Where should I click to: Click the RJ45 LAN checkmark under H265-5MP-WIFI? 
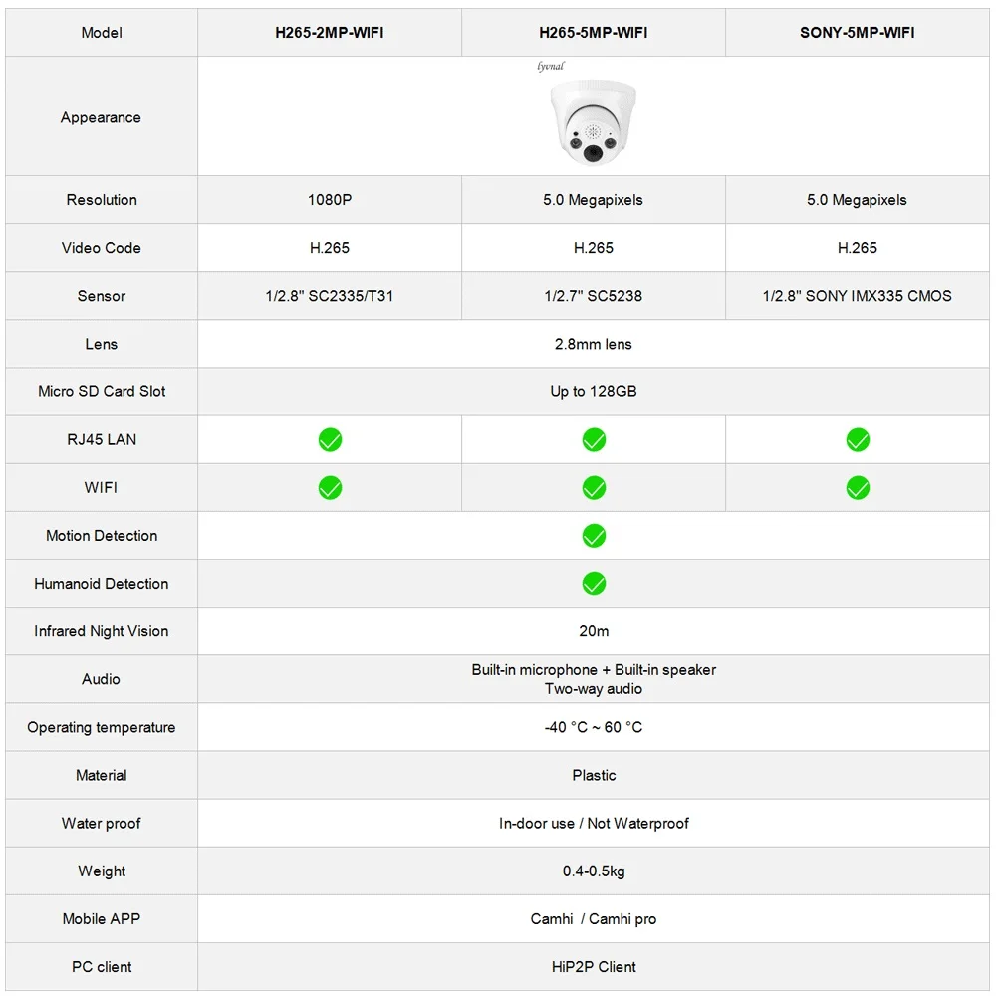coord(594,439)
